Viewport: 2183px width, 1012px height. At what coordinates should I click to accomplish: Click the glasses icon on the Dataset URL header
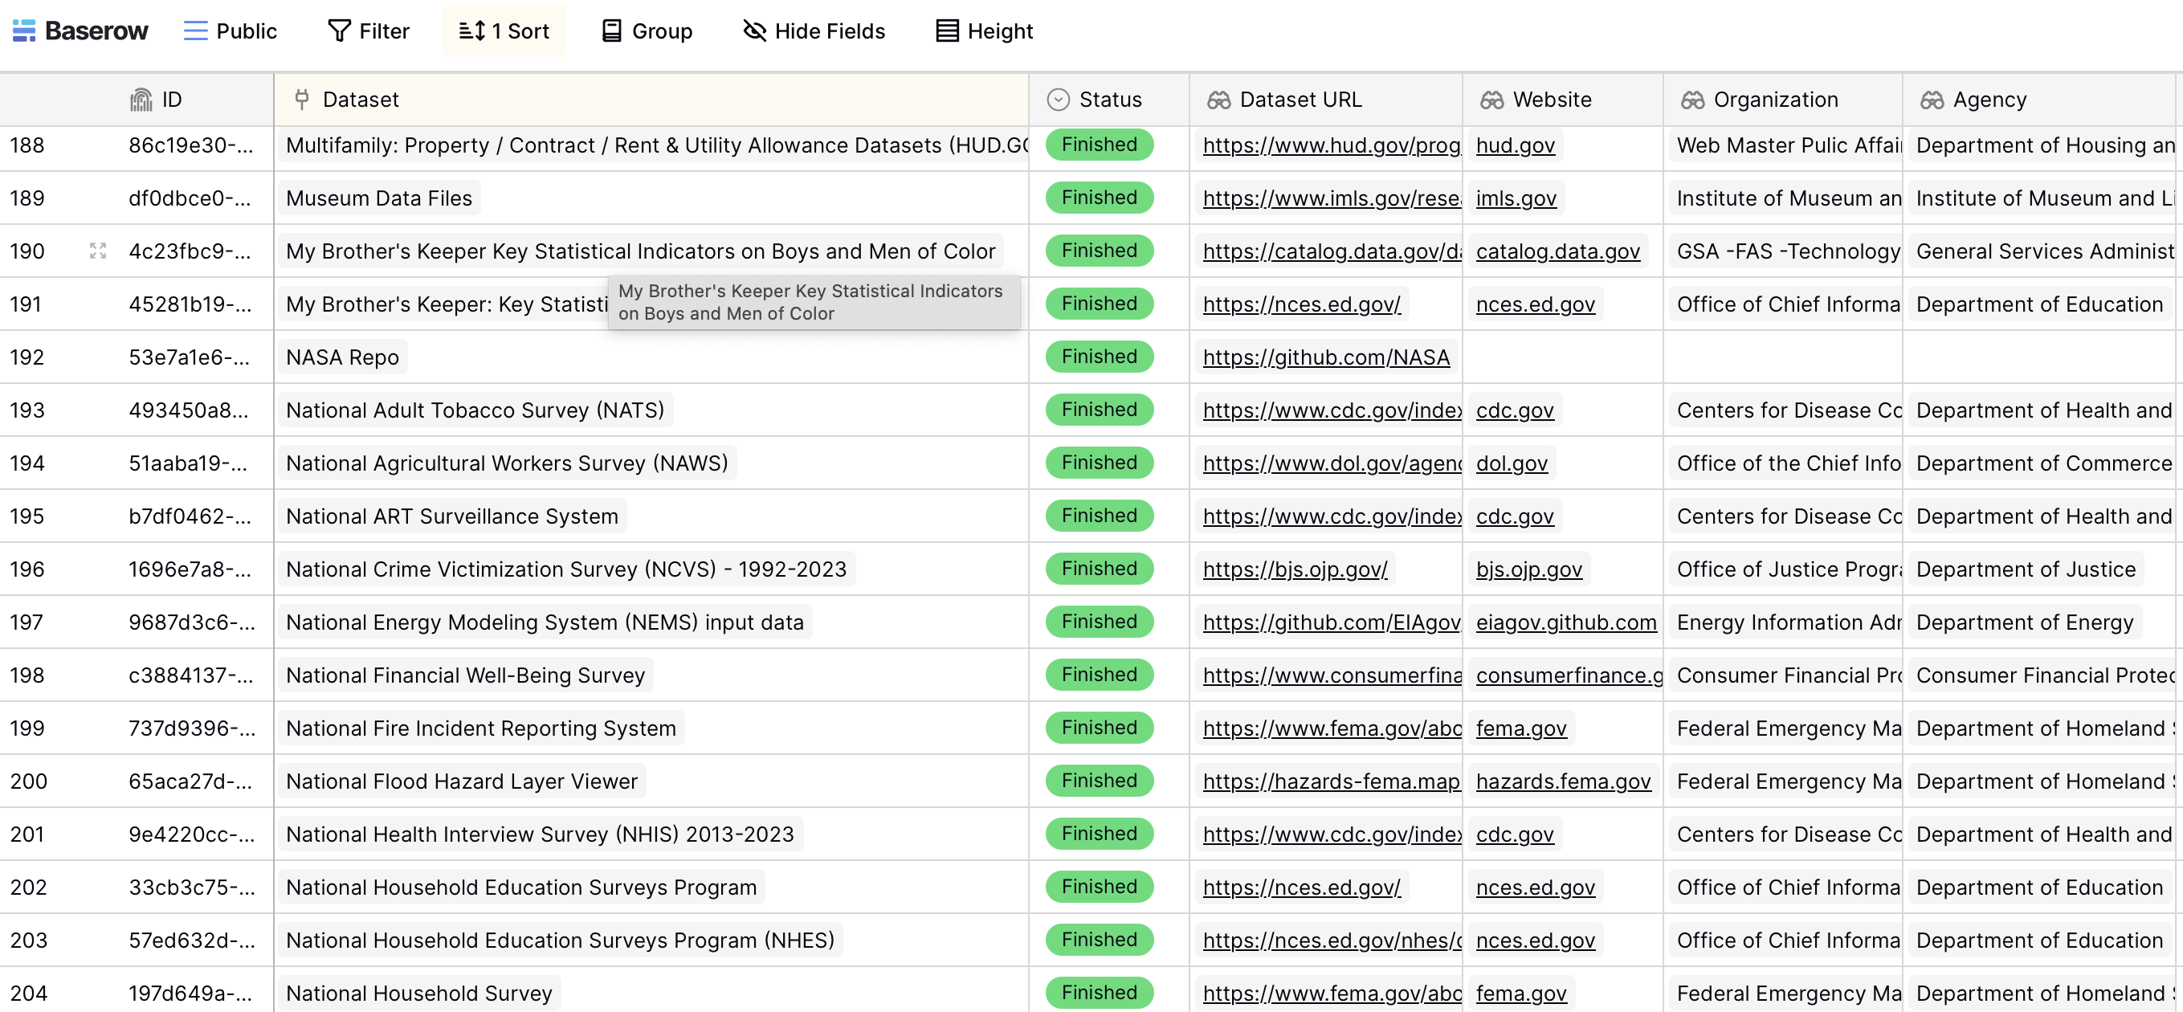tap(1218, 99)
